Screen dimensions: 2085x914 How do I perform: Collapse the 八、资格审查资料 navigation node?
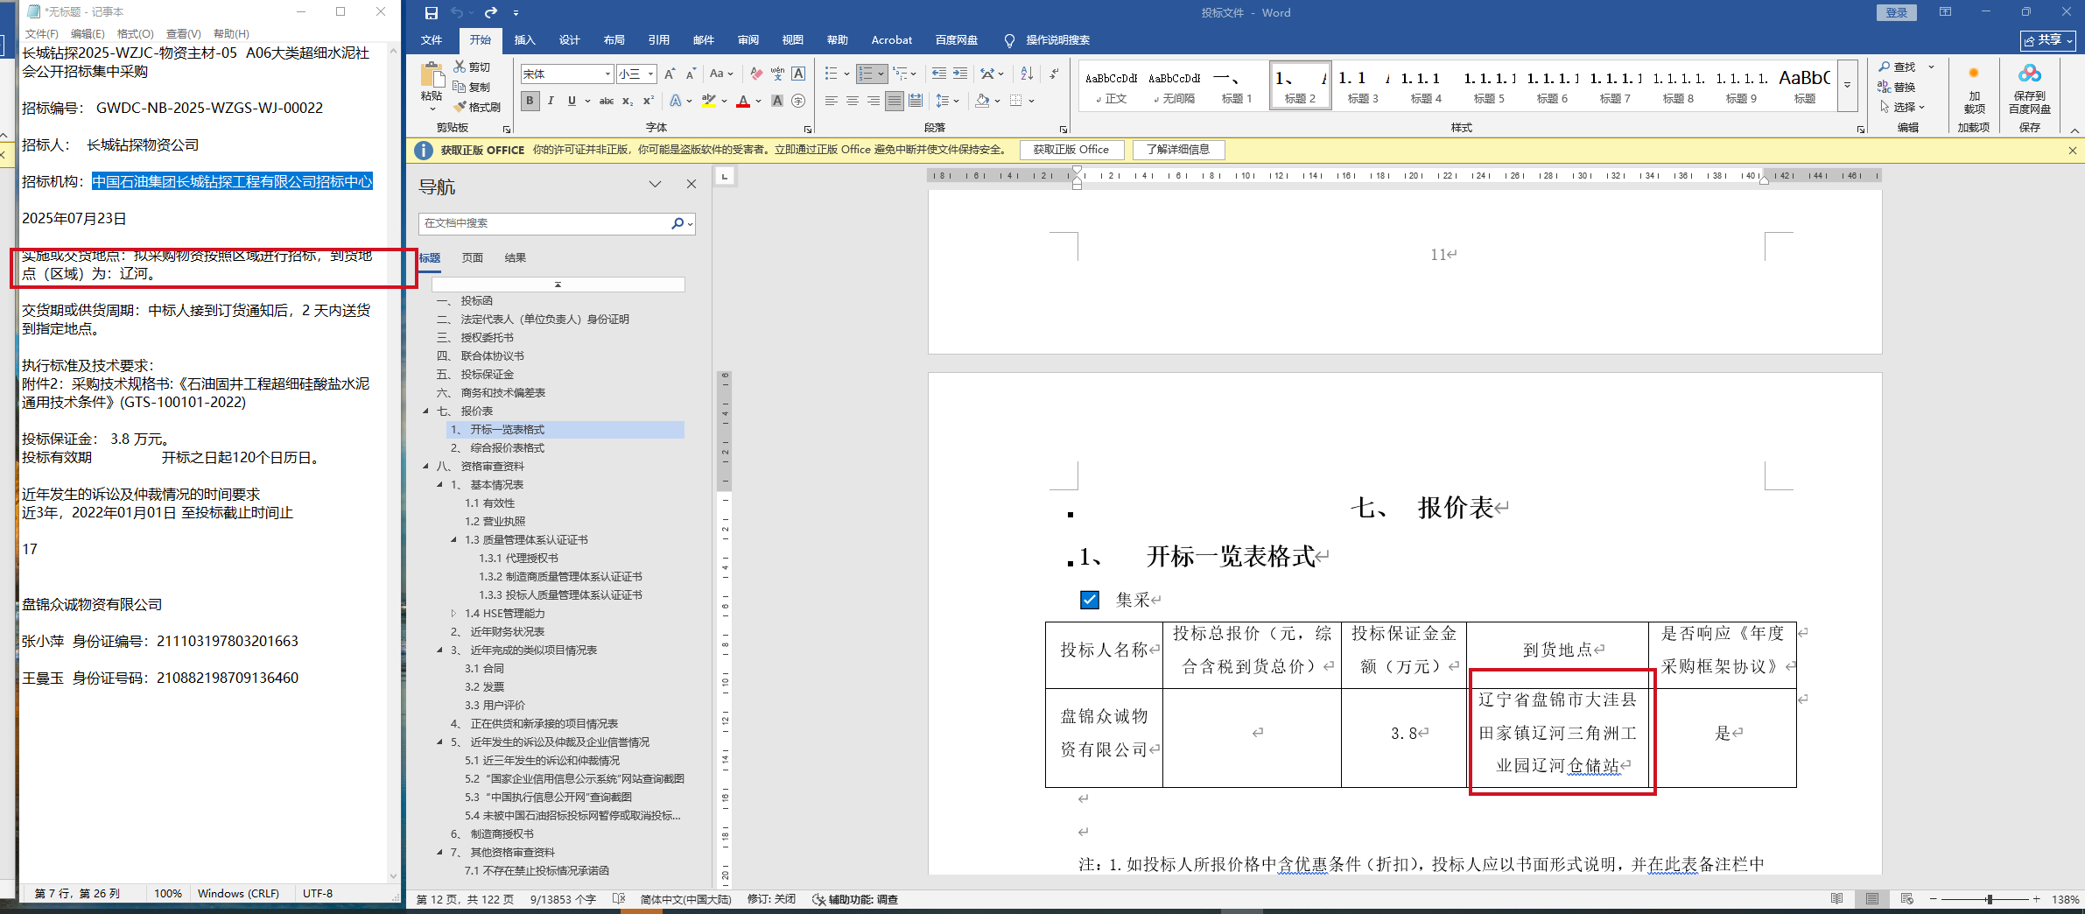(x=426, y=466)
